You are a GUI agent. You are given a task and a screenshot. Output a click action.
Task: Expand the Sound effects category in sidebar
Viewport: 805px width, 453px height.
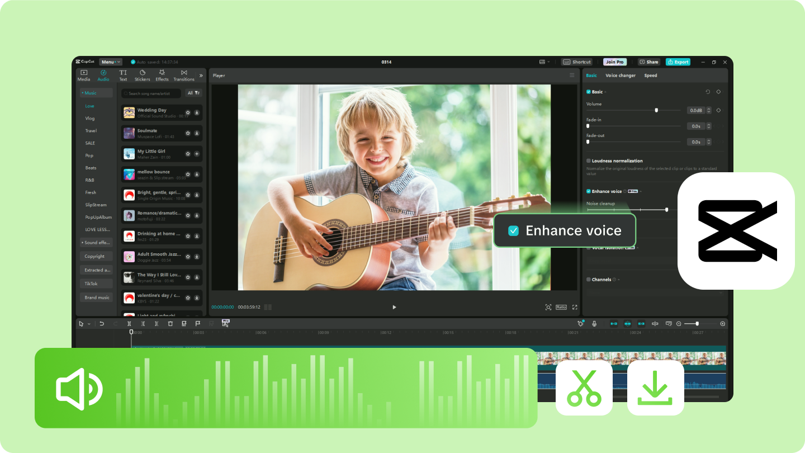click(96, 242)
